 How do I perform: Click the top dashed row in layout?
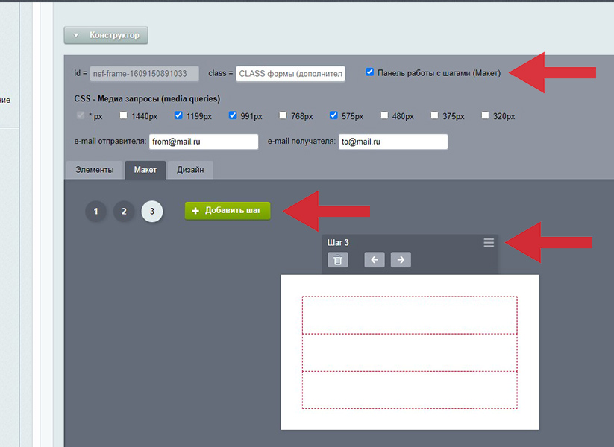(x=409, y=315)
